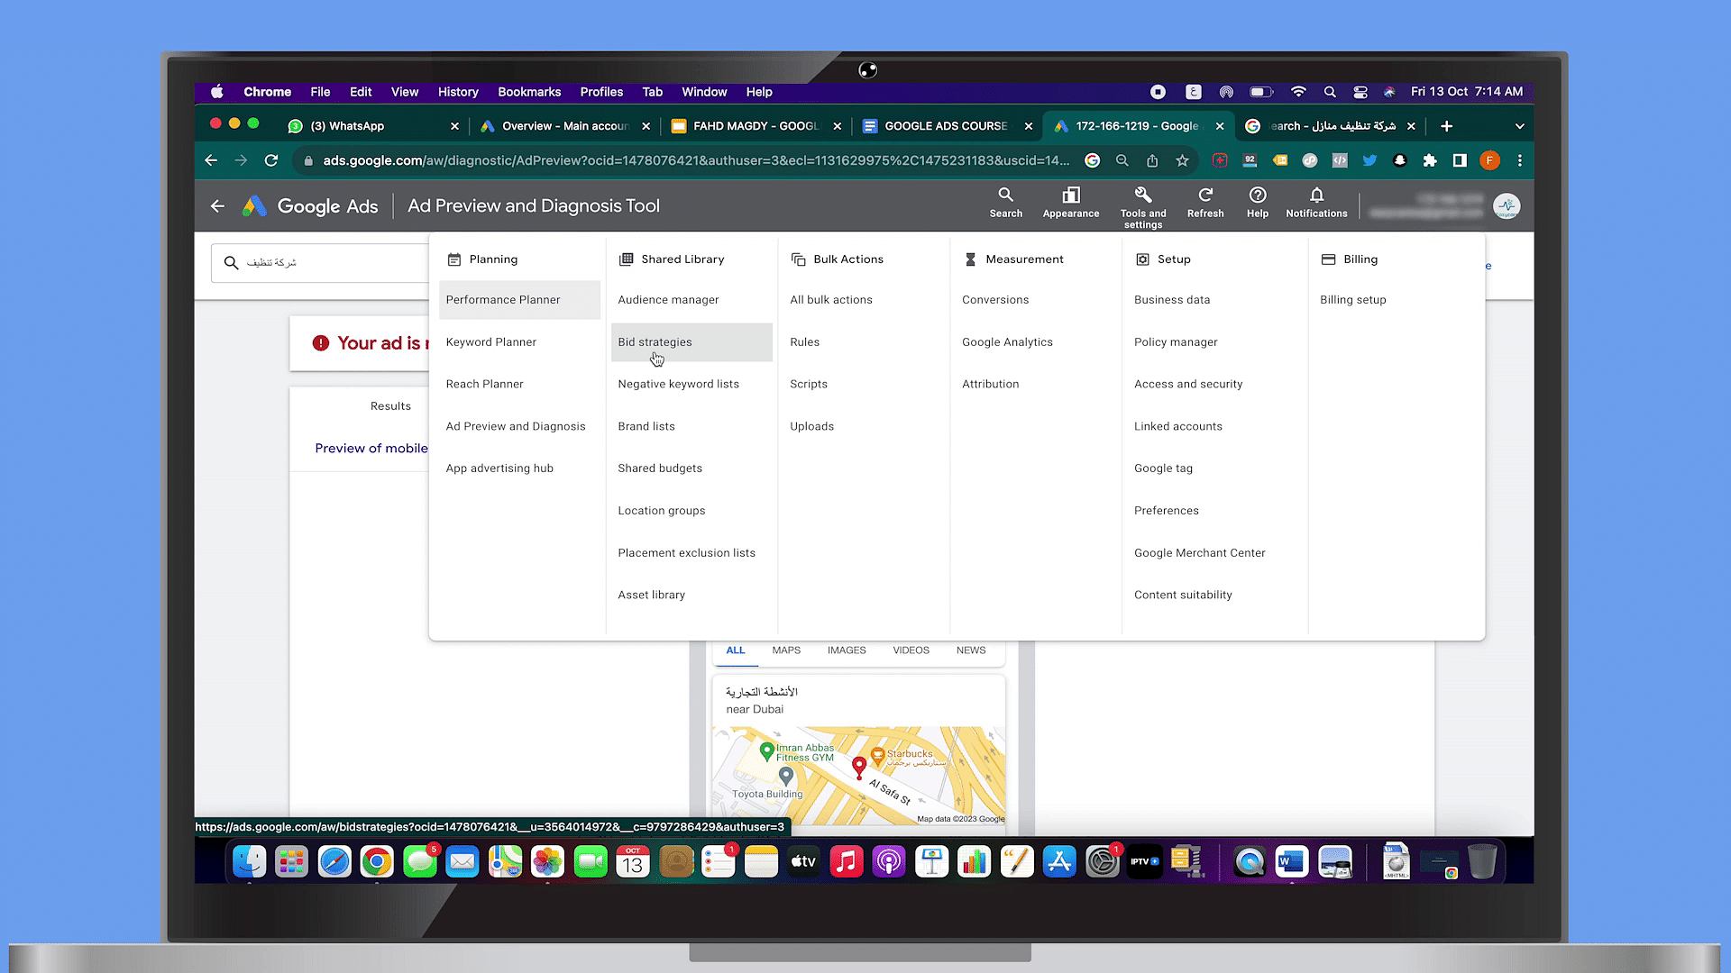Click the Chrome profile F avatar

(x=1489, y=160)
